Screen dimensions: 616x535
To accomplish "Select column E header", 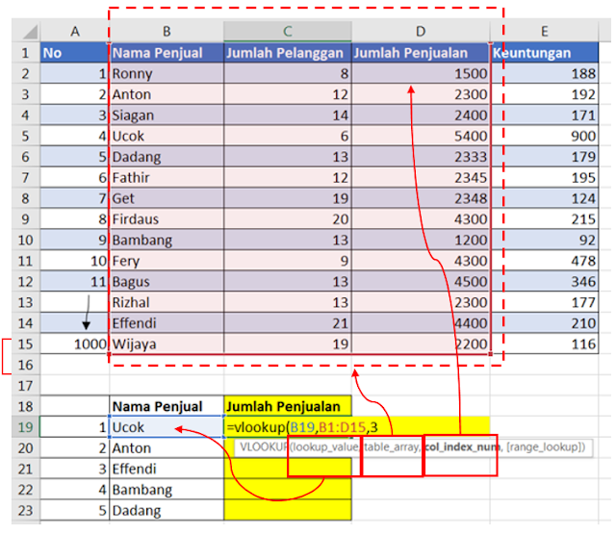I will (x=545, y=32).
